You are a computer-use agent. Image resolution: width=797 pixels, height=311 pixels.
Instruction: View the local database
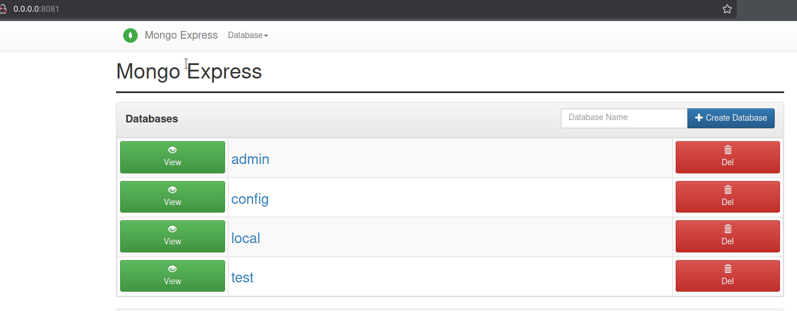tap(172, 236)
